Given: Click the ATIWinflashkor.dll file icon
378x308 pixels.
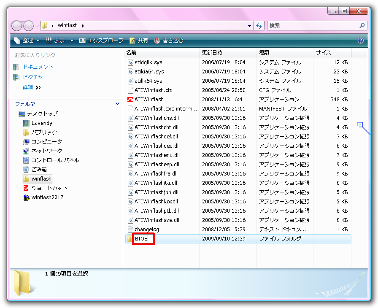Looking at the screenshot, I should (130, 202).
